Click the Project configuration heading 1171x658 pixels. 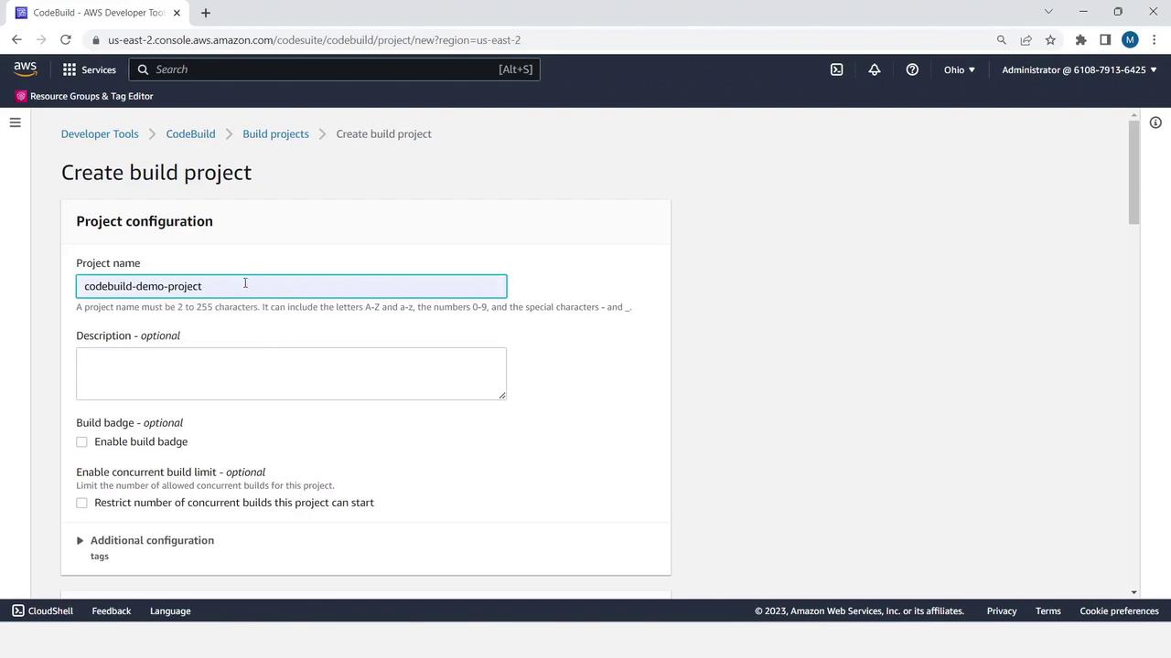tap(145, 221)
